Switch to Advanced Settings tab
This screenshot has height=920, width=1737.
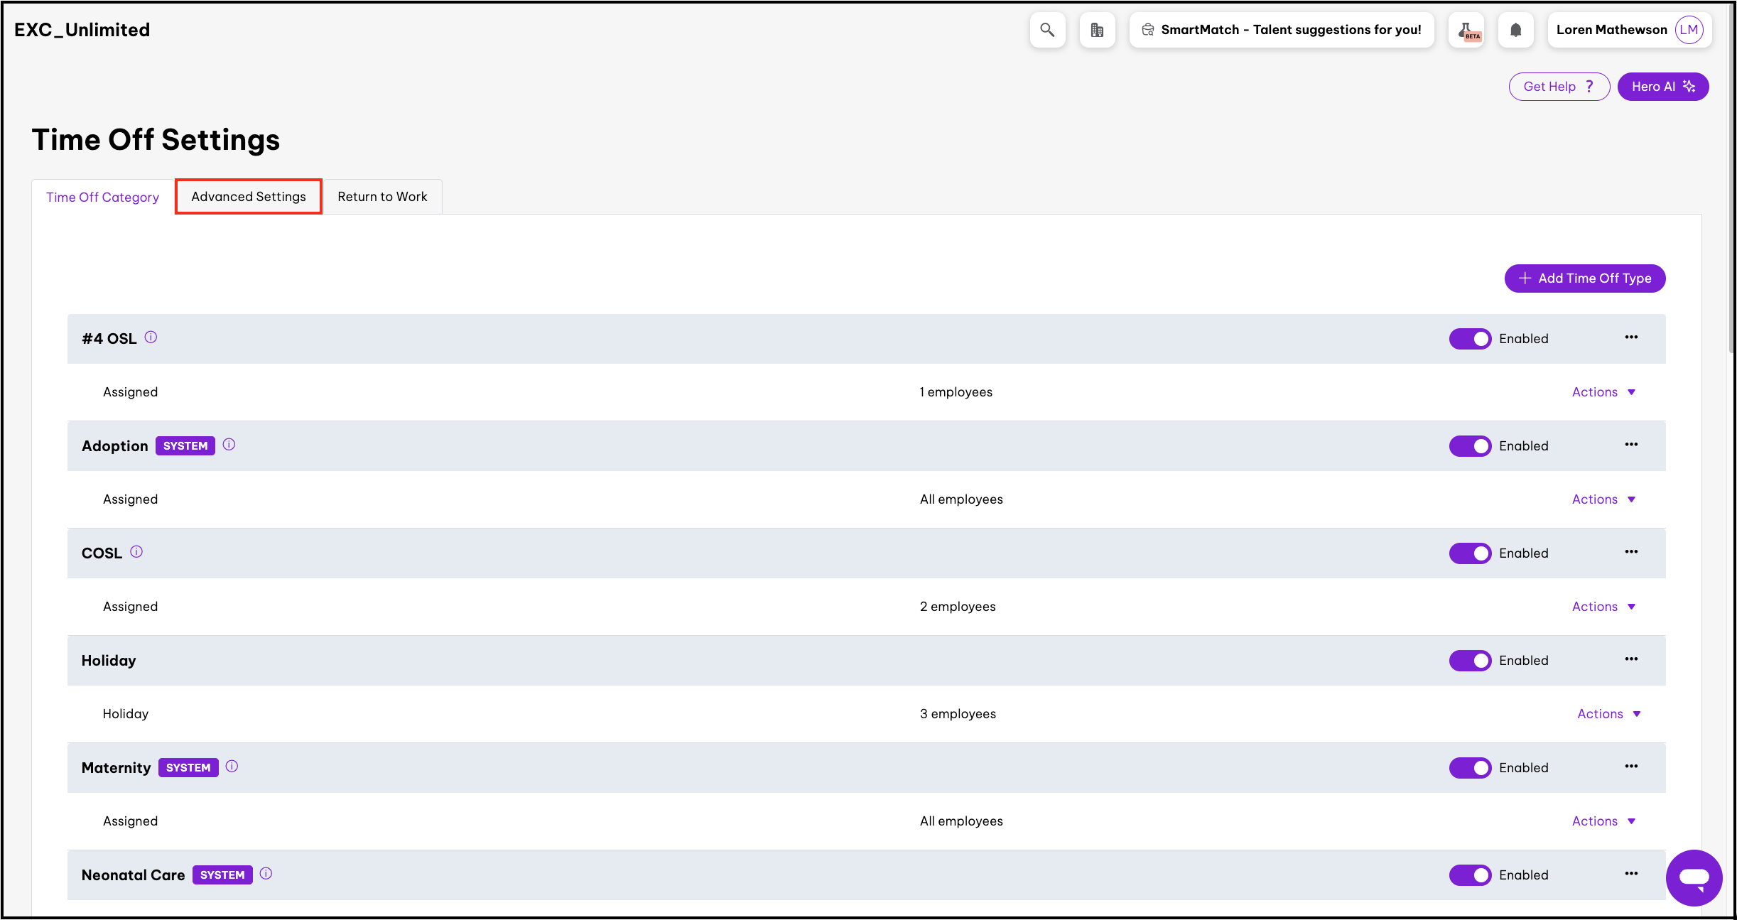click(x=249, y=197)
